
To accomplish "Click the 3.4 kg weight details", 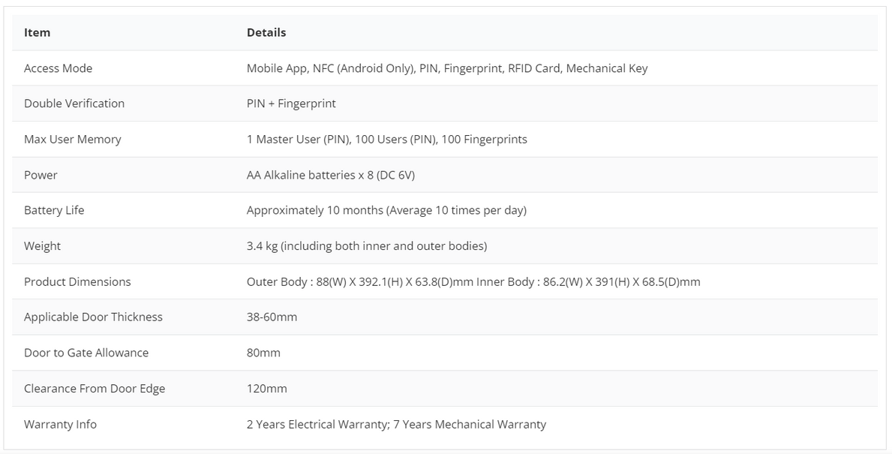I will point(367,246).
